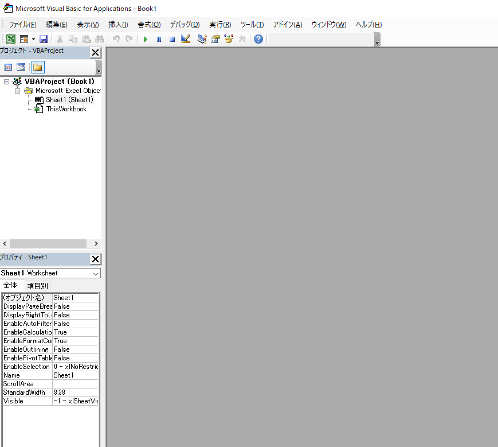Click View Object icon in project panel

click(21, 67)
